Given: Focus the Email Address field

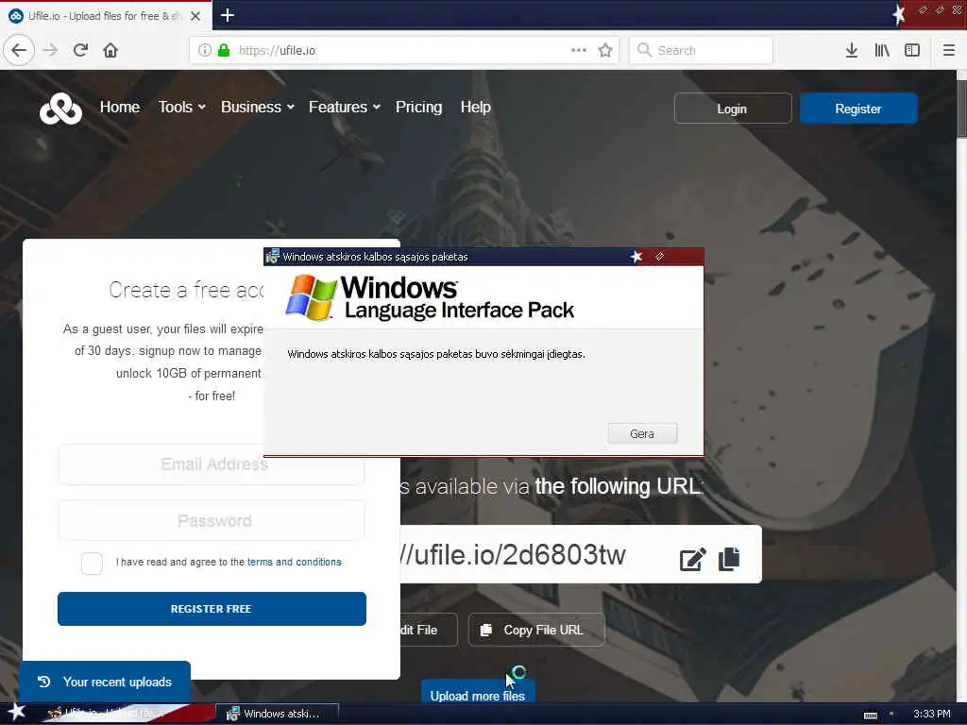Looking at the screenshot, I should tap(212, 464).
